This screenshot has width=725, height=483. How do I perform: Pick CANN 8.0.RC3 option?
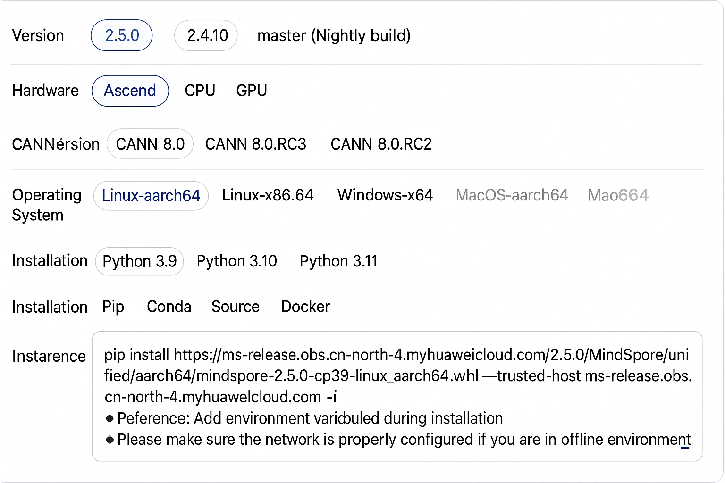[255, 144]
